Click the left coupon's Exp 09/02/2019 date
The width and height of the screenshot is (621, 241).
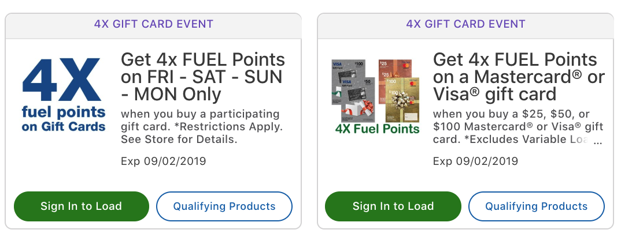(x=163, y=161)
